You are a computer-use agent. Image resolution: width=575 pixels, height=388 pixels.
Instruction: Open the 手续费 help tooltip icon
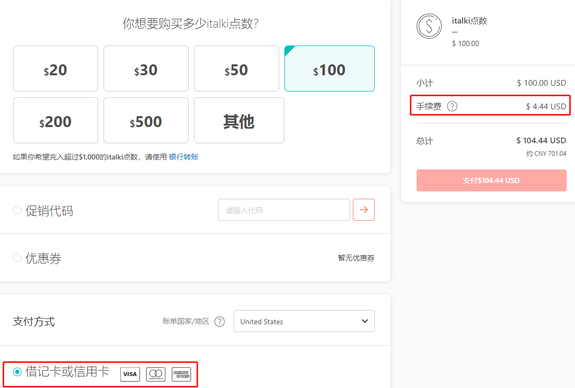coord(452,106)
